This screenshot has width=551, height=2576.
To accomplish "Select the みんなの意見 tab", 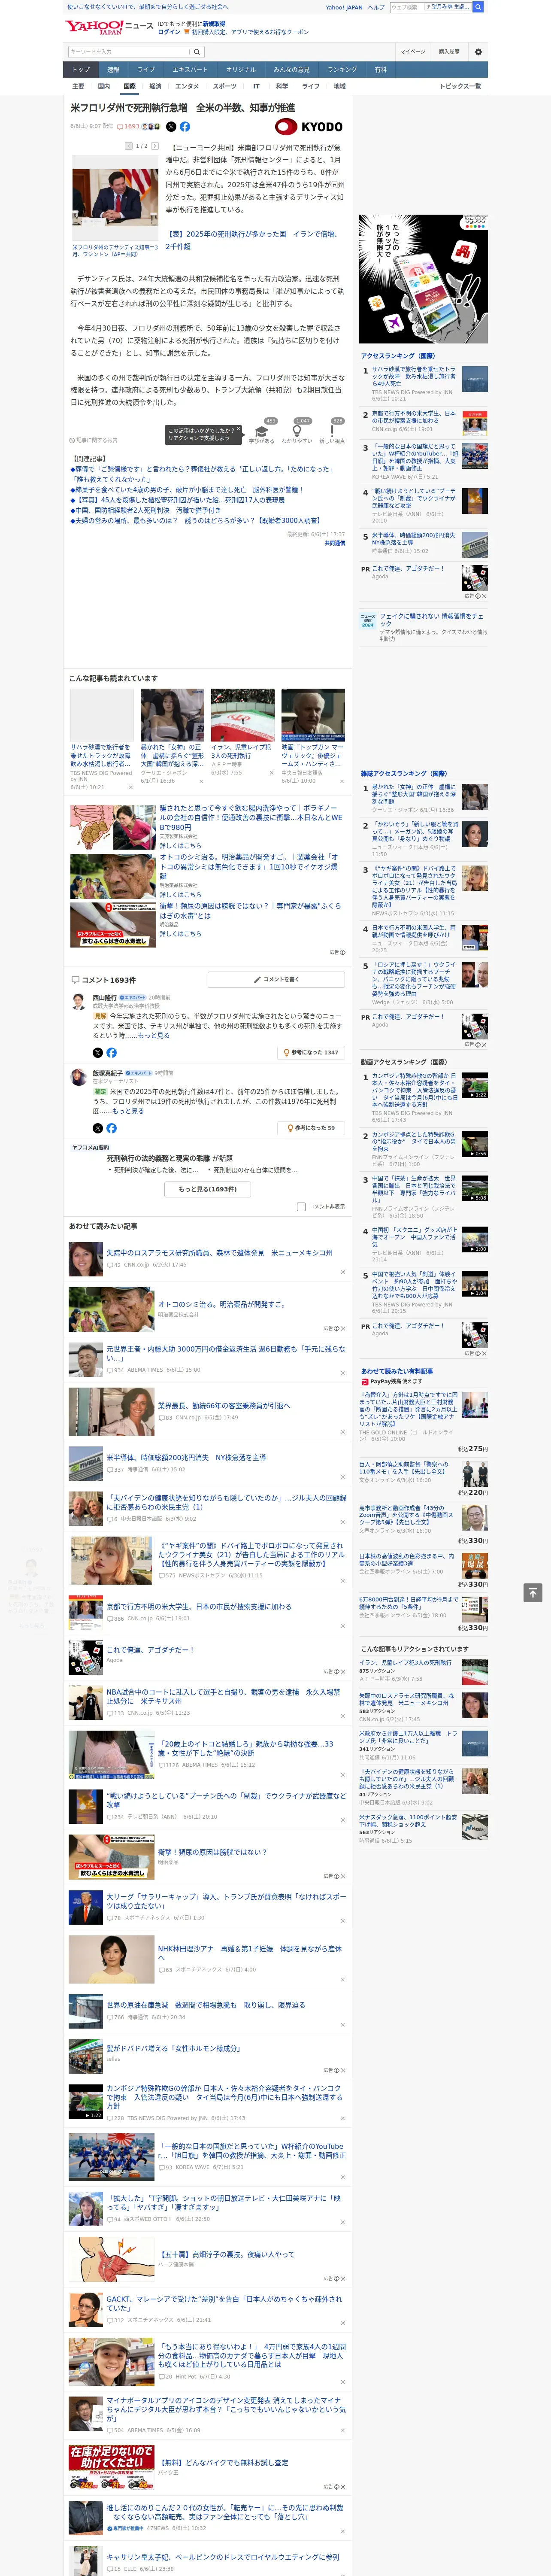I will (291, 70).
